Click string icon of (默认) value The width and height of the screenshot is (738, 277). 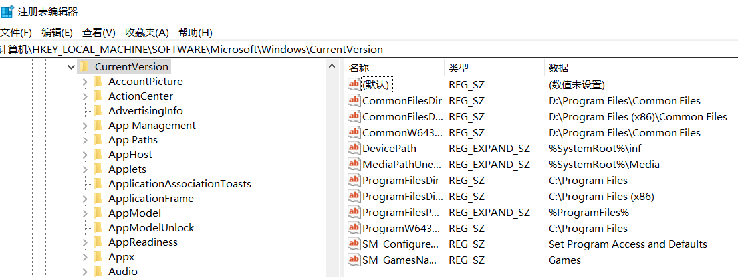(354, 84)
